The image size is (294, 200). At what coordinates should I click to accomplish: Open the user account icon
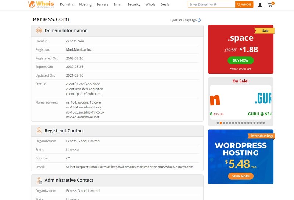pyautogui.click(x=260, y=5)
